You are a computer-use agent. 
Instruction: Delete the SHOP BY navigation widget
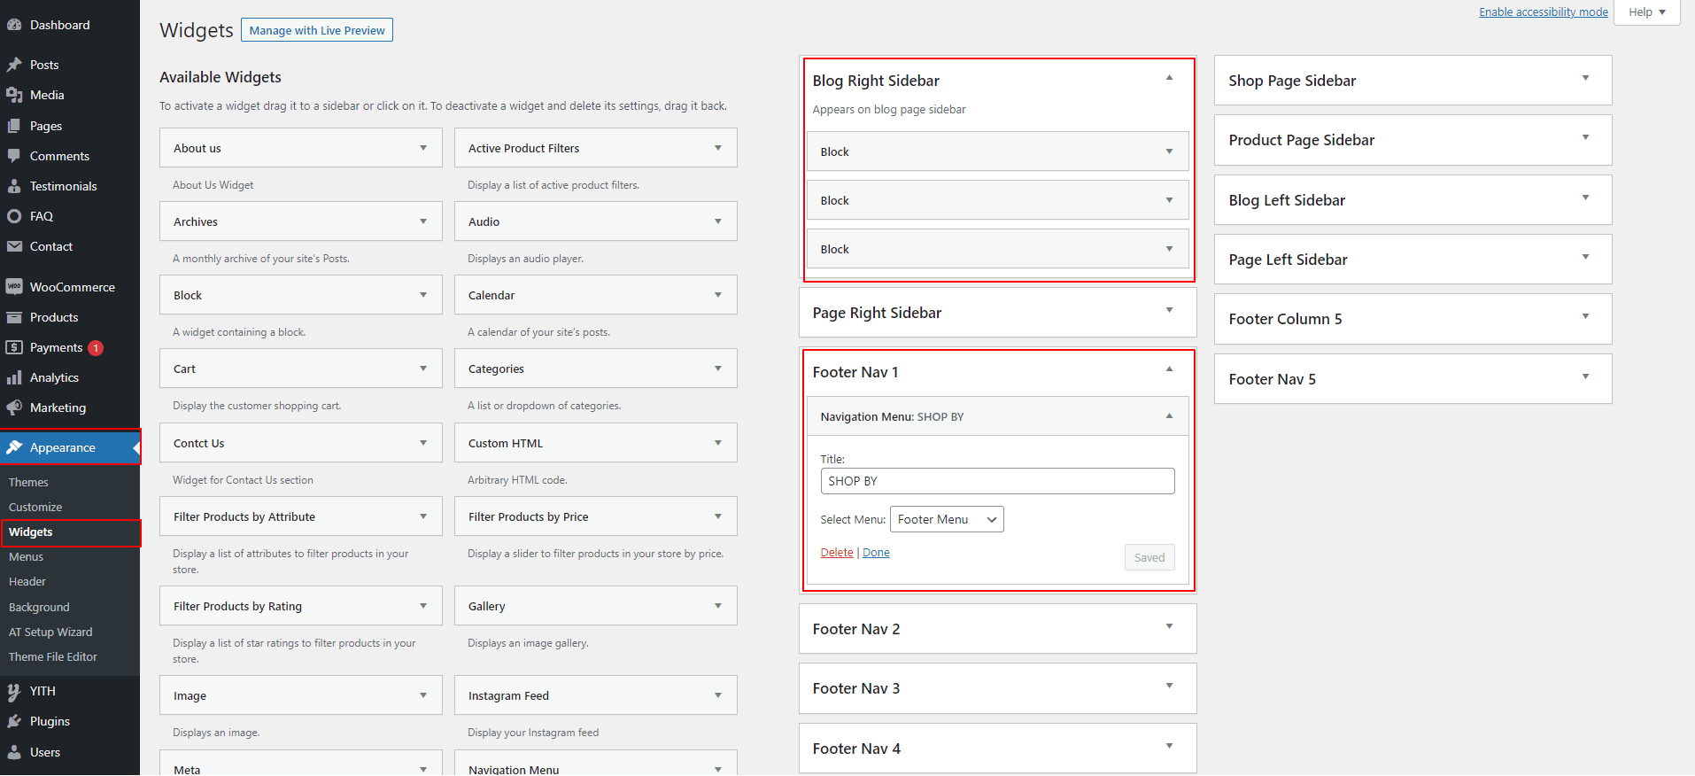[x=836, y=553]
